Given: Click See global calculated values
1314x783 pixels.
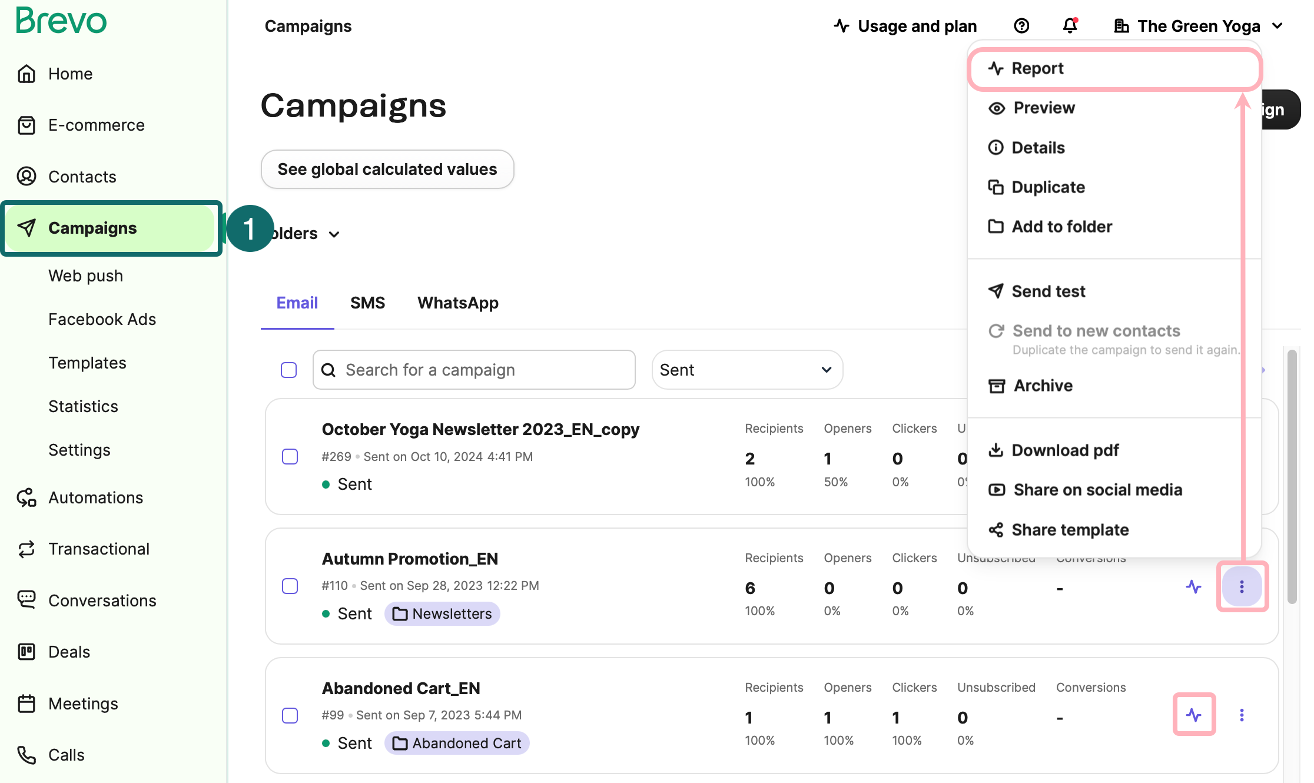Looking at the screenshot, I should (x=387, y=169).
